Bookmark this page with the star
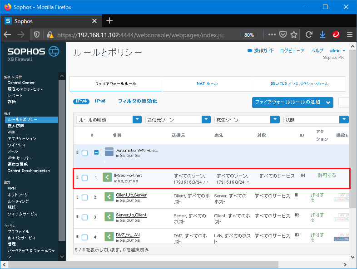Viewport: 357px width, 269px height. [x=294, y=34]
